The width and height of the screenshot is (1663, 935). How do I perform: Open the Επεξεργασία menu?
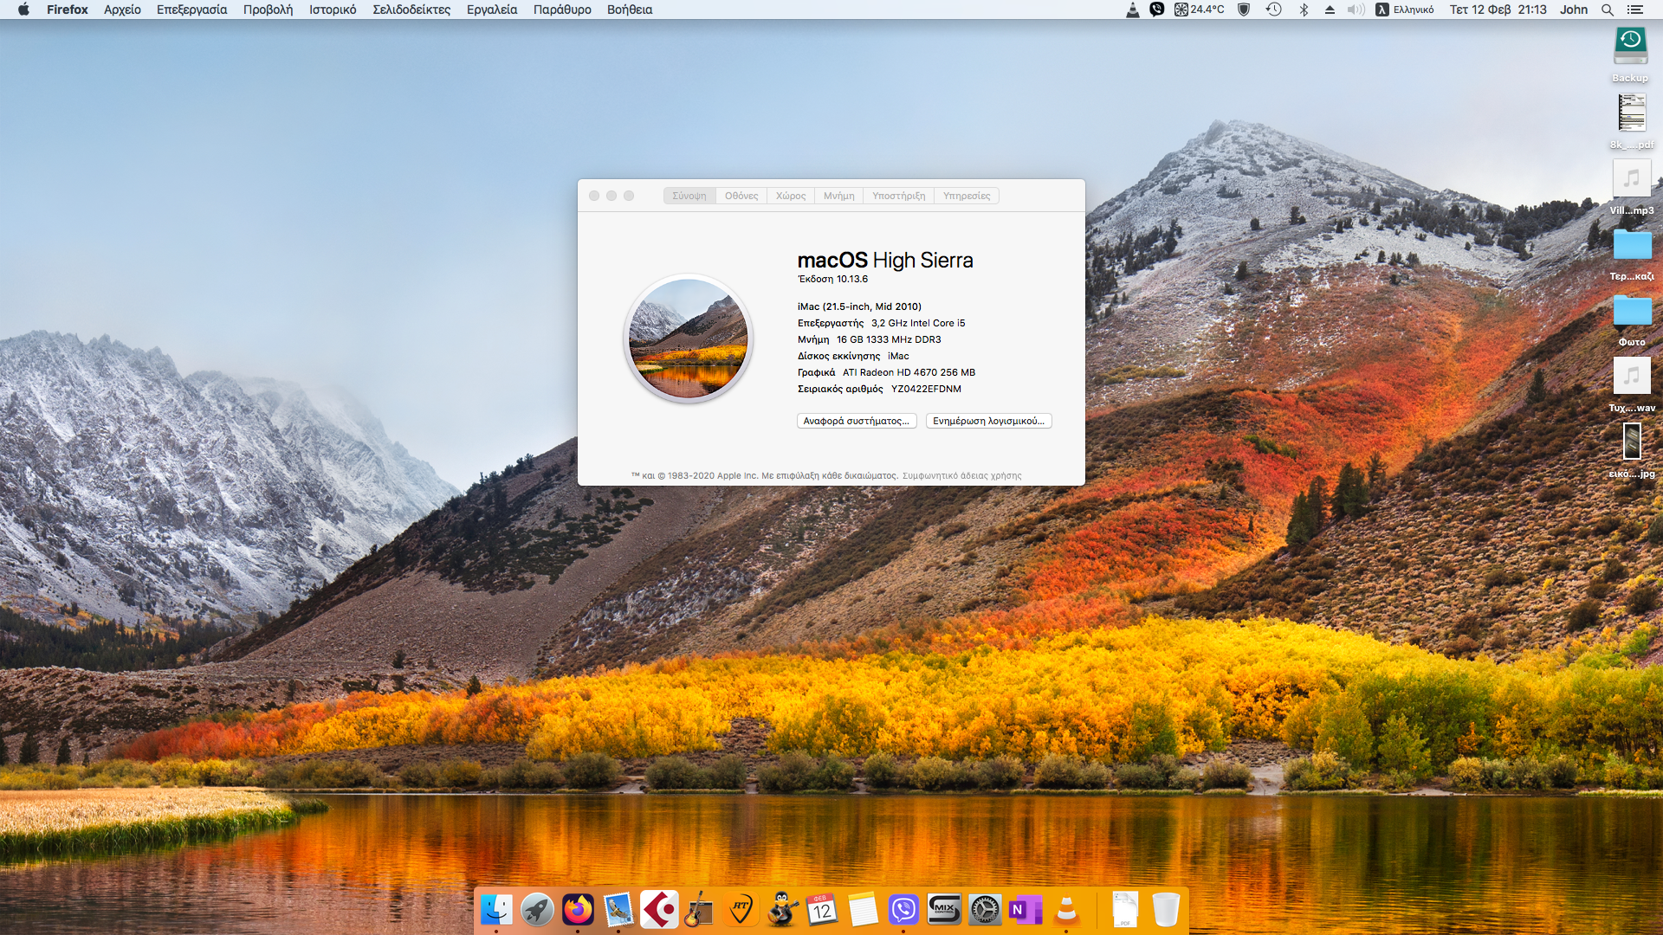191,10
